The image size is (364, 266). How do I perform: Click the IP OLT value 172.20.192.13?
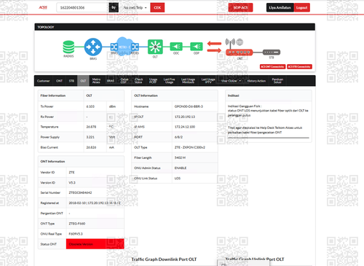tap(185, 117)
